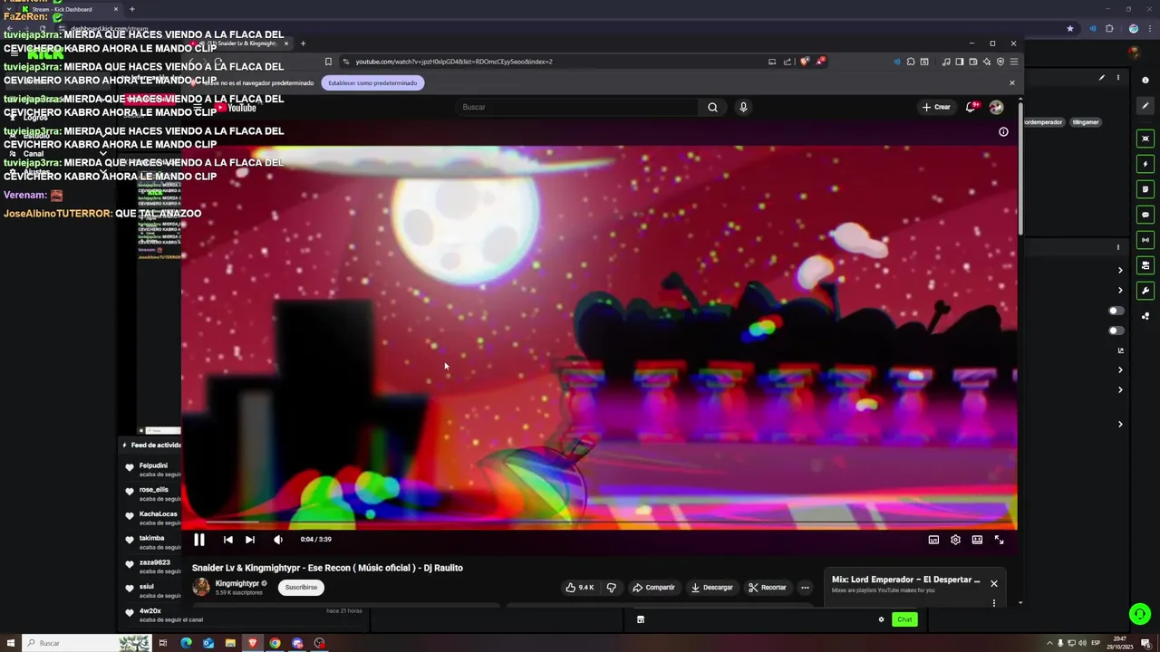Open the chat bubble widget in Kick sidebar
Screen dimensions: 1160x652
pyautogui.click(x=1145, y=215)
